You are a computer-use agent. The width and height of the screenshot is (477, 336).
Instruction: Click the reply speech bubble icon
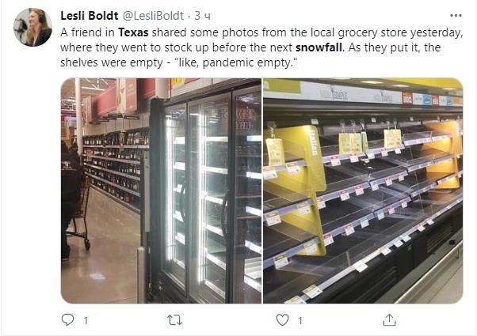coord(68,320)
